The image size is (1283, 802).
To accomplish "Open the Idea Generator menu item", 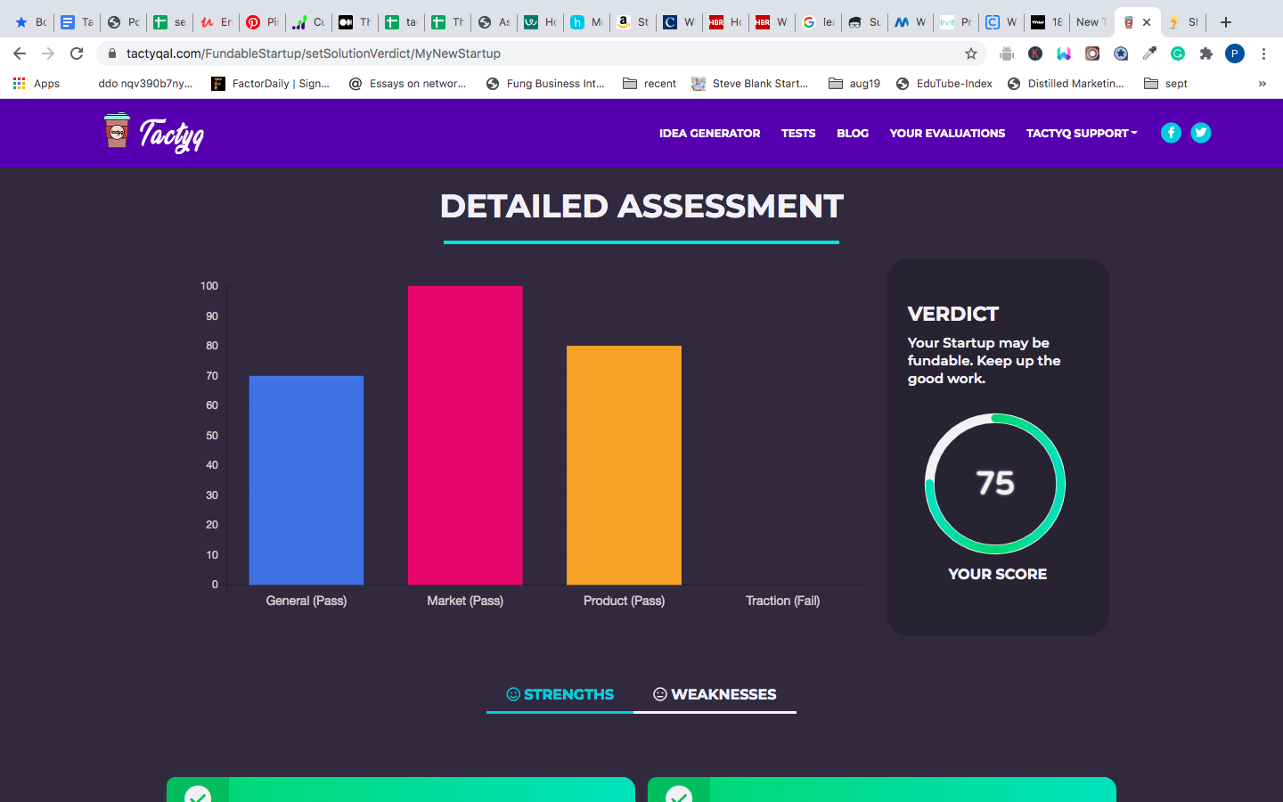I will click(709, 134).
